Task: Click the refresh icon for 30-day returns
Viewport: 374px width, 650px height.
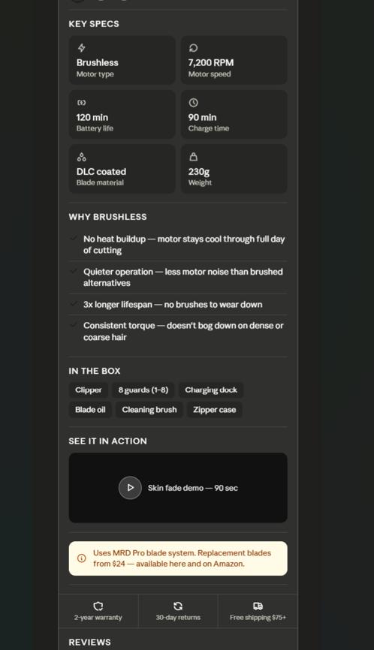Action: 178,606
